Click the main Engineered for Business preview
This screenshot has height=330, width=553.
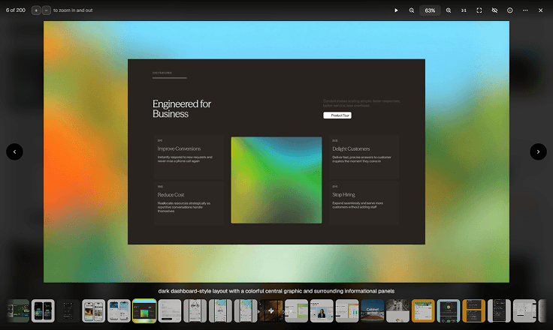[x=276, y=151]
